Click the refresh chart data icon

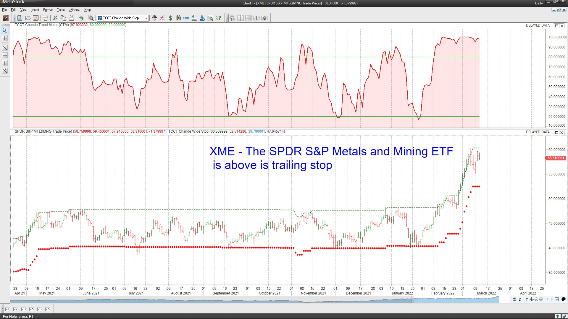[514, 299]
